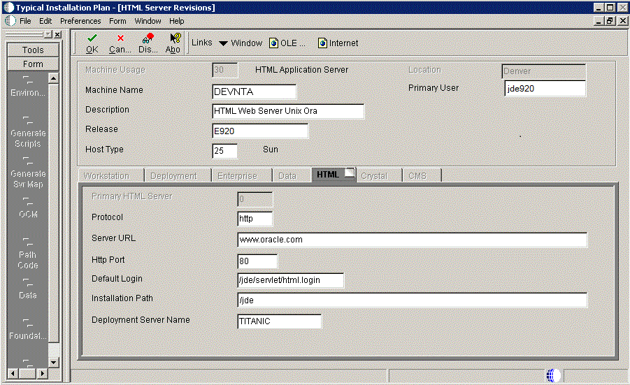Image resolution: width=630 pixels, height=385 pixels.
Task: Select the OCM sidebar icon
Action: tap(28, 201)
